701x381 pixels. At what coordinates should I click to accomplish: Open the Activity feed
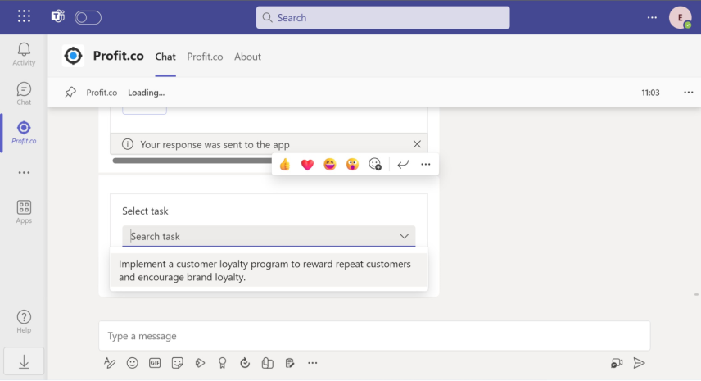coord(24,55)
